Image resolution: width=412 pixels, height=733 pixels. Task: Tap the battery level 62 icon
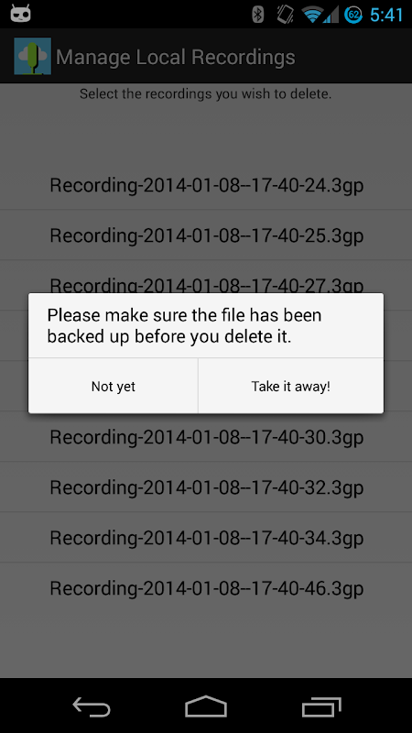click(x=354, y=15)
